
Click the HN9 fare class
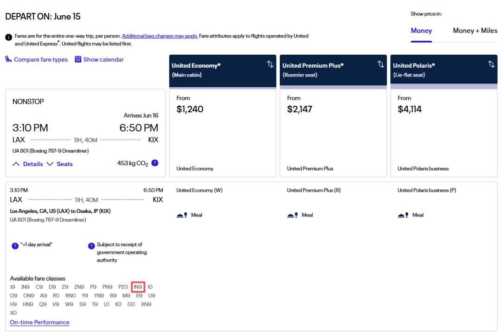[x=28, y=304]
